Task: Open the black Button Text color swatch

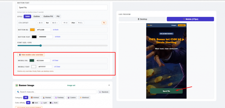Action: click(x=34, y=37)
